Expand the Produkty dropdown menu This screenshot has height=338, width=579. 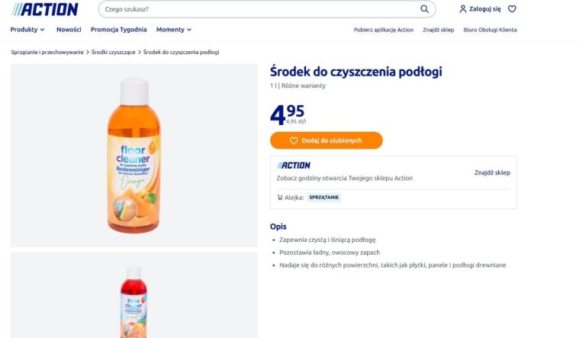tap(27, 30)
